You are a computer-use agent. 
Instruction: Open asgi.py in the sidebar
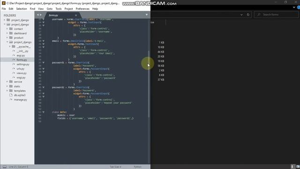click(21, 55)
